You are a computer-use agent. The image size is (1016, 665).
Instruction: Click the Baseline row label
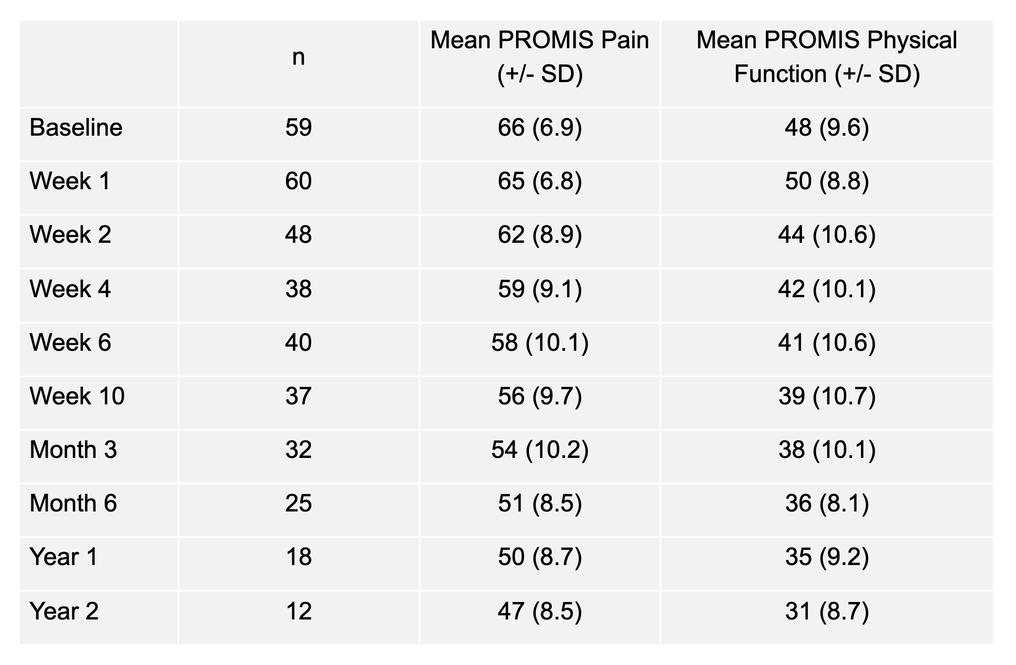(x=76, y=128)
